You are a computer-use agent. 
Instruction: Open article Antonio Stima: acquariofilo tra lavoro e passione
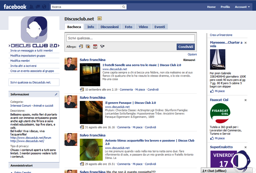pyautogui.click(x=150, y=142)
